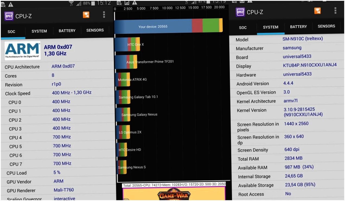Image resolution: width=345 pixels, height=201 pixels.
Task: Select the HTC Desire HD bar
Action: [x=122, y=150]
